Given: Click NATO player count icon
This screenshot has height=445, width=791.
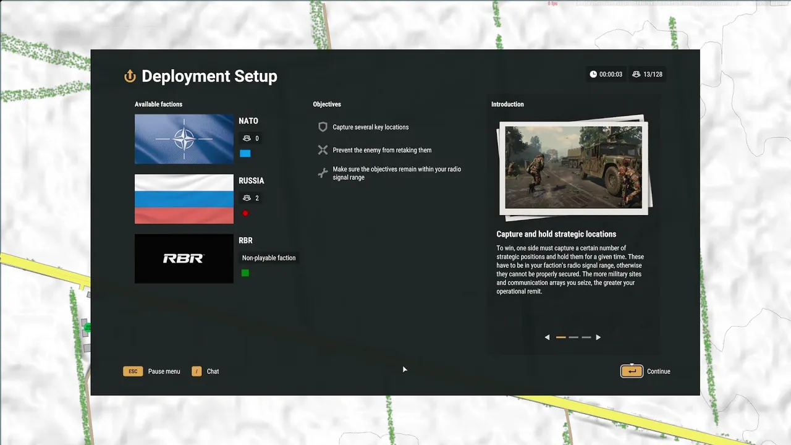Looking at the screenshot, I should pos(247,138).
